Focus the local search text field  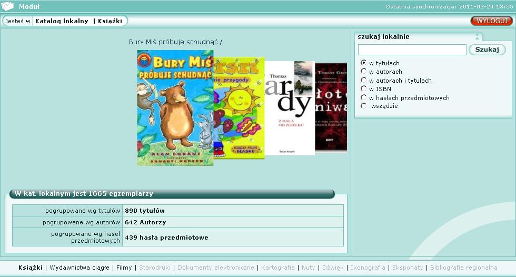point(412,50)
